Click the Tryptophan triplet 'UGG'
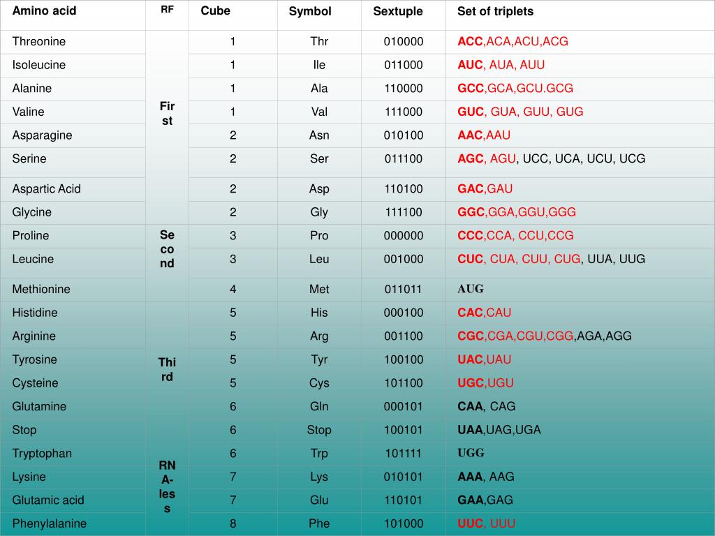 point(471,453)
